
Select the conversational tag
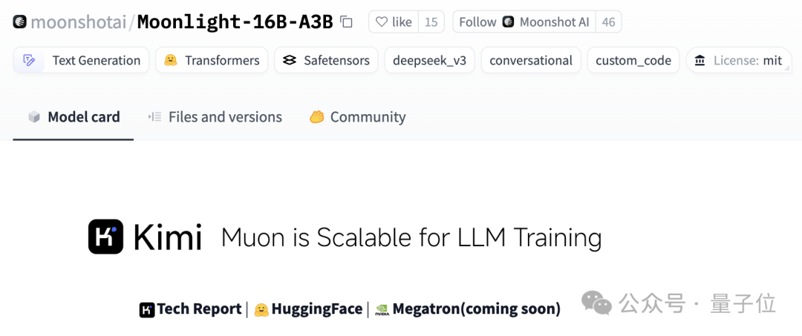coord(531,60)
